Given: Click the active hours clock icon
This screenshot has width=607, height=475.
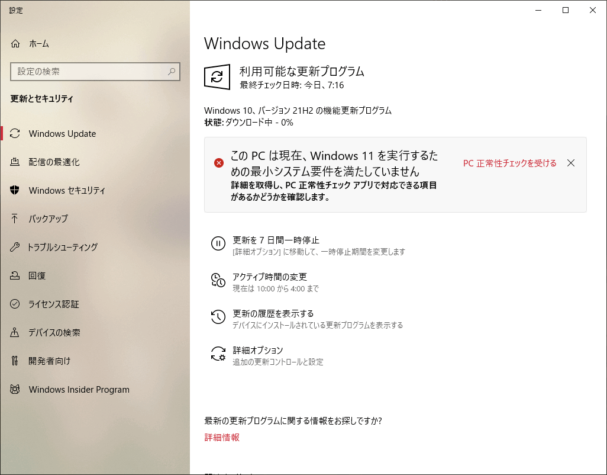Looking at the screenshot, I should pyautogui.click(x=218, y=280).
